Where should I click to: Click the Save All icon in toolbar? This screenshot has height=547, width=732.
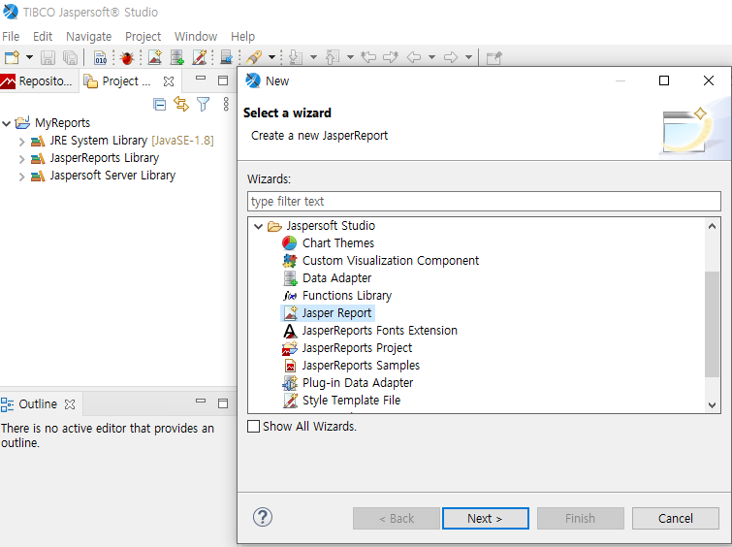click(70, 57)
